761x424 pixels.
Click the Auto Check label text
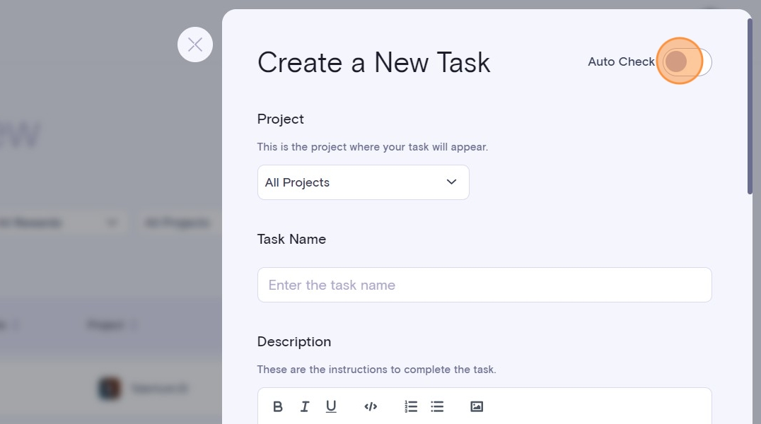pos(621,62)
